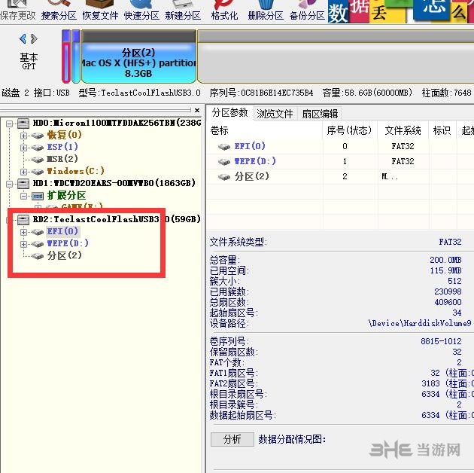Click Search Partition (搜索分区) toolbar button
This screenshot has width=474, height=473.
click(59, 11)
